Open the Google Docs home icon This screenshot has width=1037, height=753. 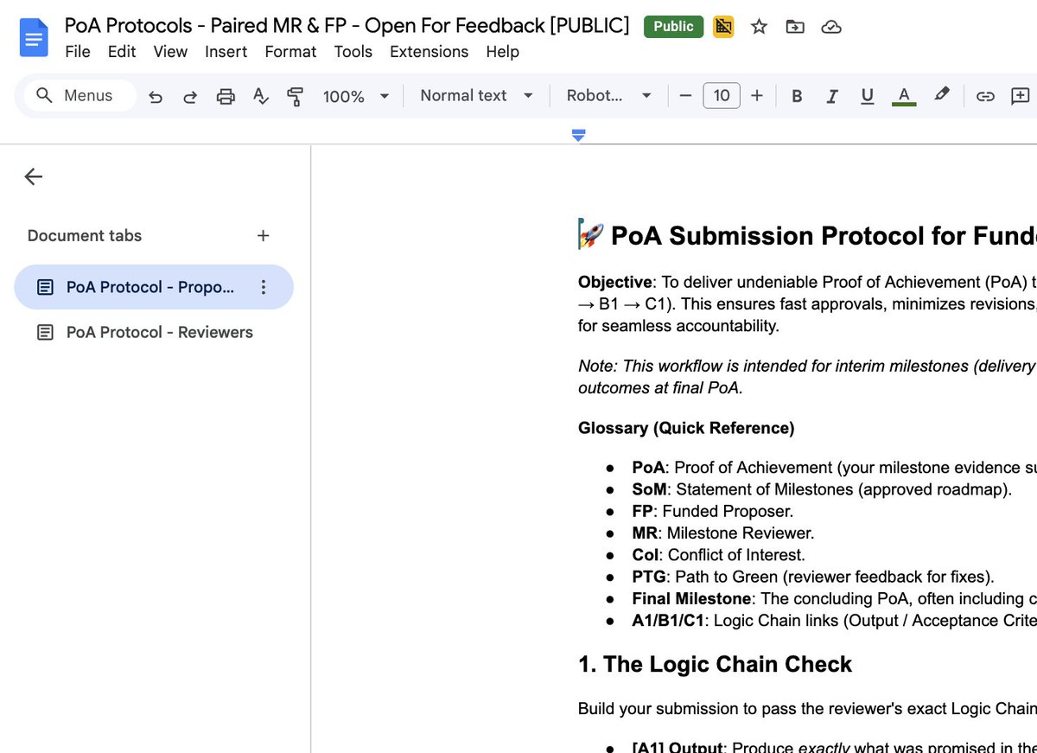pos(34,39)
